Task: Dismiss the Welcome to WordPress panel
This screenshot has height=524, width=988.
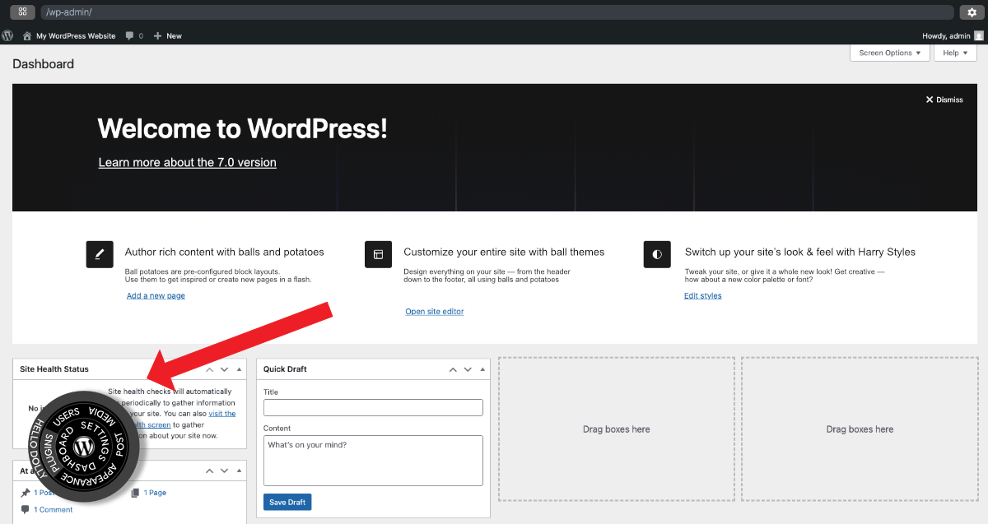Action: tap(944, 100)
